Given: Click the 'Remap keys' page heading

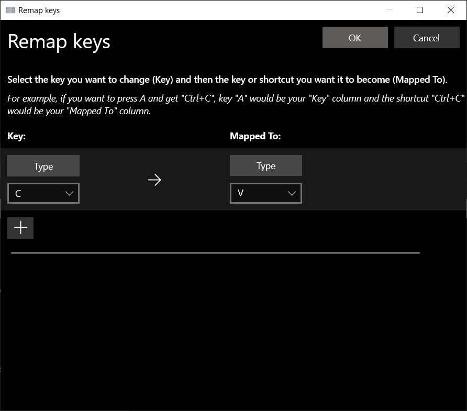Looking at the screenshot, I should pyautogui.click(x=59, y=42).
